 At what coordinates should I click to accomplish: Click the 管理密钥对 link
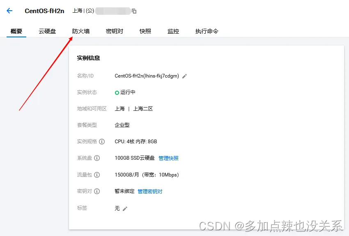150,192
